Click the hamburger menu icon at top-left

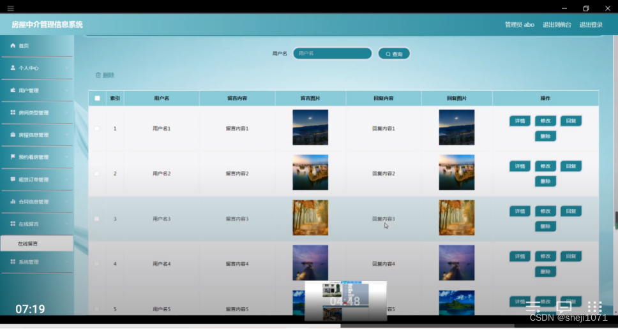[x=11, y=8]
